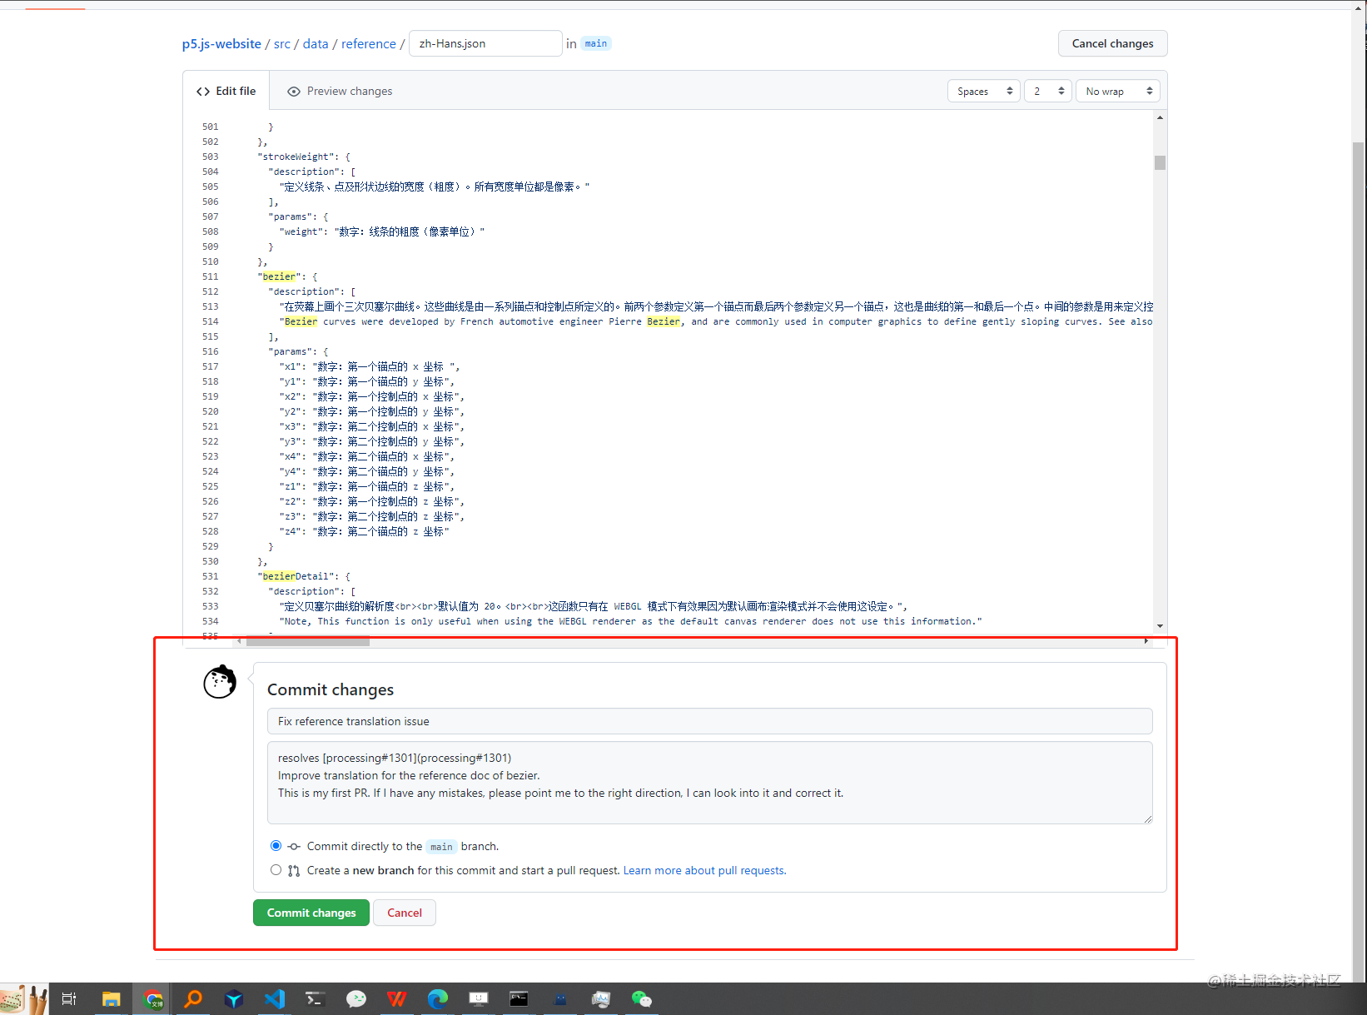
Task: Click the editor scroll-down arrow
Action: (x=1160, y=626)
